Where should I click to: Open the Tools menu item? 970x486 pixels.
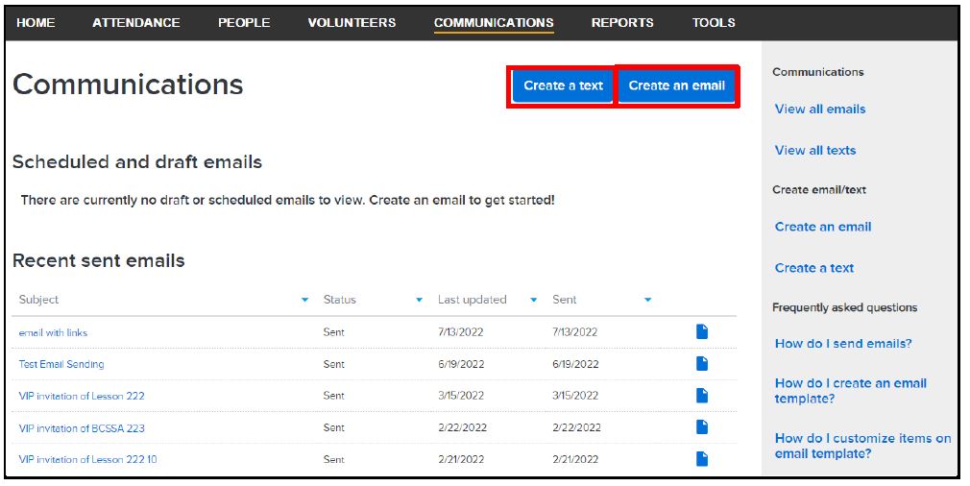tap(714, 22)
